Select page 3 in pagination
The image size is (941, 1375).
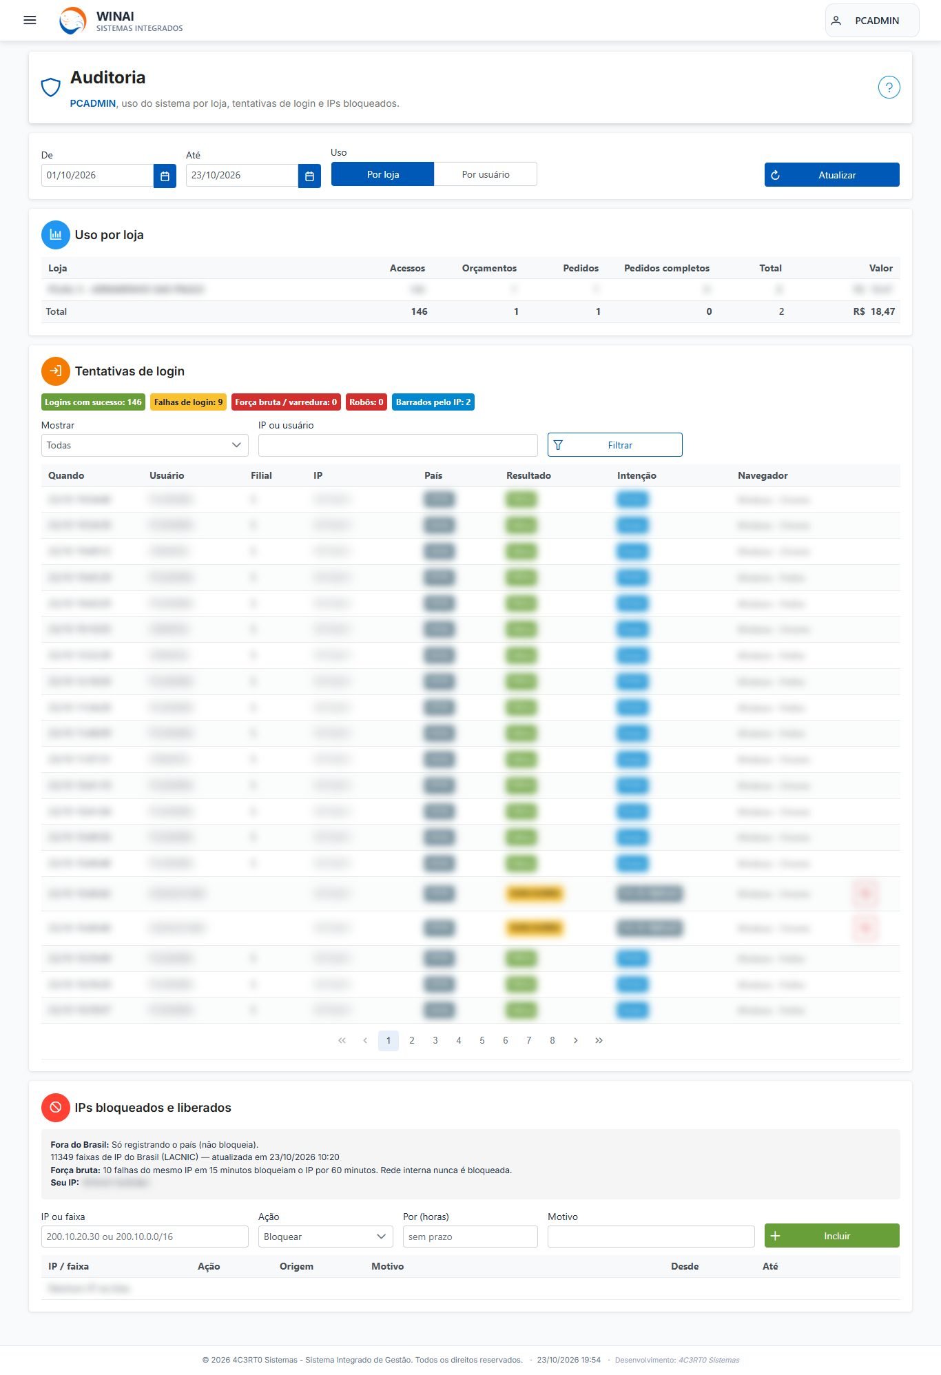tap(435, 1040)
